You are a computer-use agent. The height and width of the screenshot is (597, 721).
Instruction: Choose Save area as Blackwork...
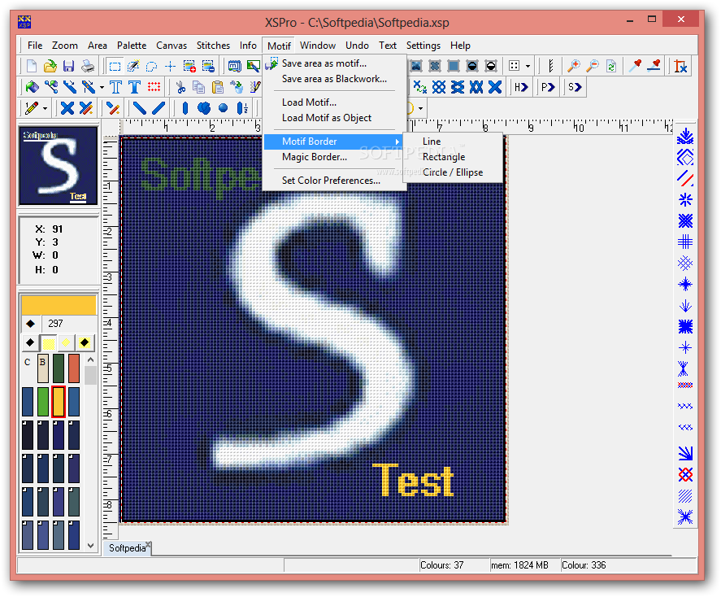pyautogui.click(x=334, y=79)
